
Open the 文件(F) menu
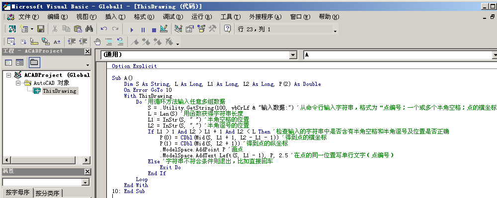[28, 17]
